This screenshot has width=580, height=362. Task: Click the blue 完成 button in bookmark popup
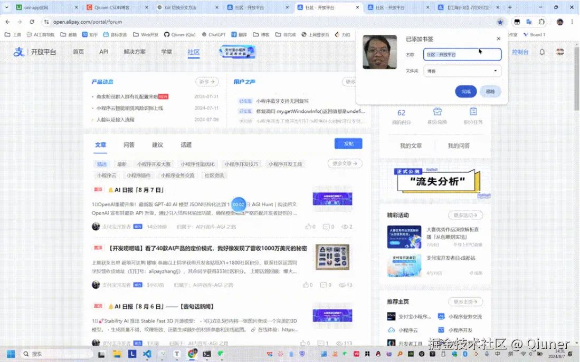(465, 92)
